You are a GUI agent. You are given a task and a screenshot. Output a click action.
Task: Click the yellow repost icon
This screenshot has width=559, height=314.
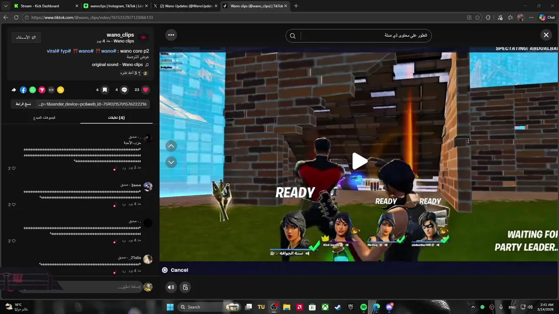click(x=61, y=90)
